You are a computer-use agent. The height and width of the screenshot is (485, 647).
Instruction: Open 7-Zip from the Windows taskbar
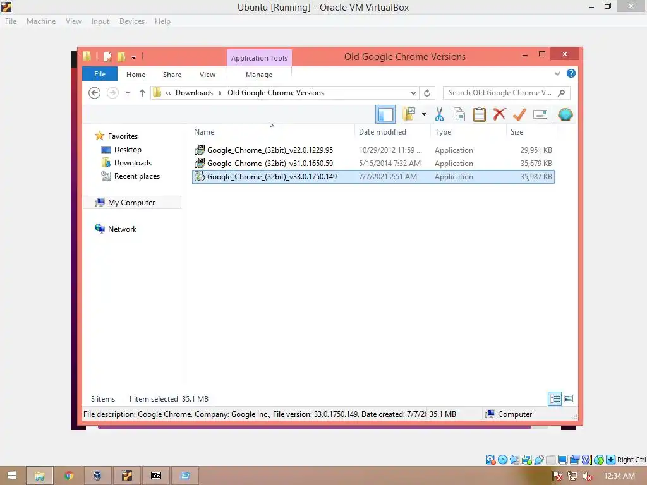156,476
